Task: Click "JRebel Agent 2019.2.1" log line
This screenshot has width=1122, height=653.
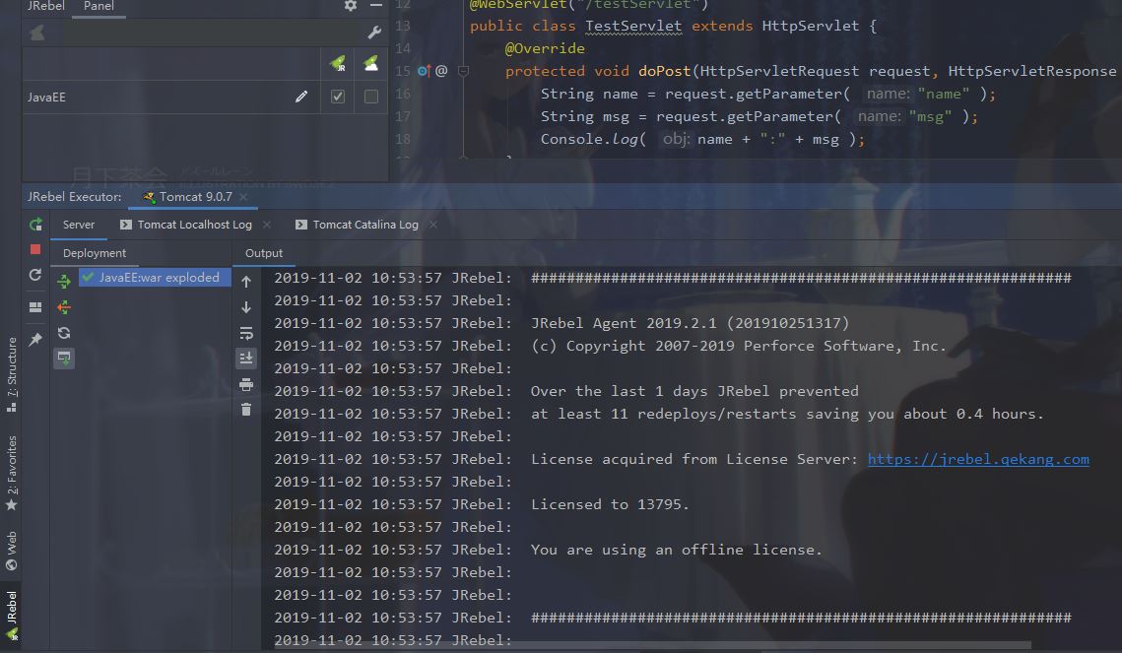Action: 690,323
